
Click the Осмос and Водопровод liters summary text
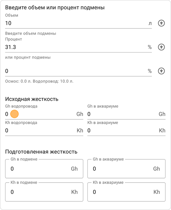pos(39,81)
